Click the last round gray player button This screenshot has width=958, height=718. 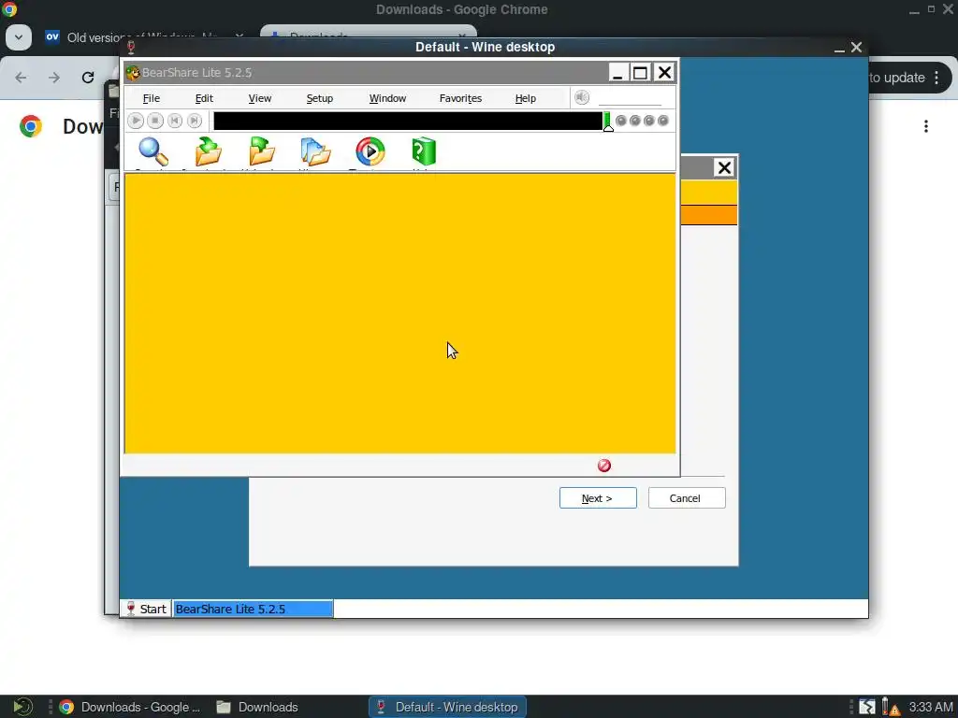[663, 121]
